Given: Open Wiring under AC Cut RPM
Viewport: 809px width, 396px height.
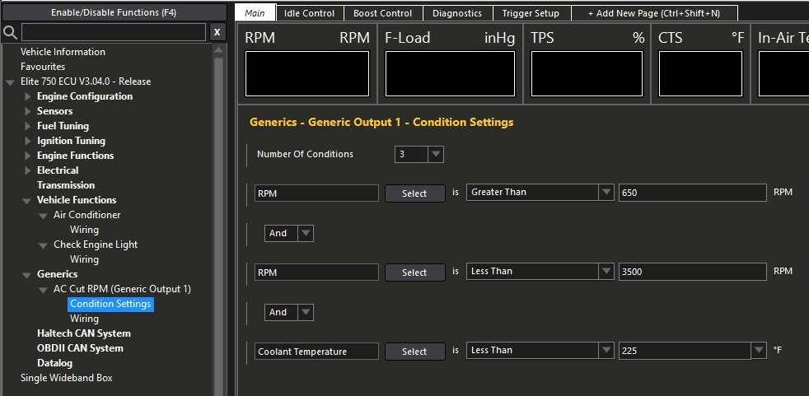Looking at the screenshot, I should click(84, 319).
